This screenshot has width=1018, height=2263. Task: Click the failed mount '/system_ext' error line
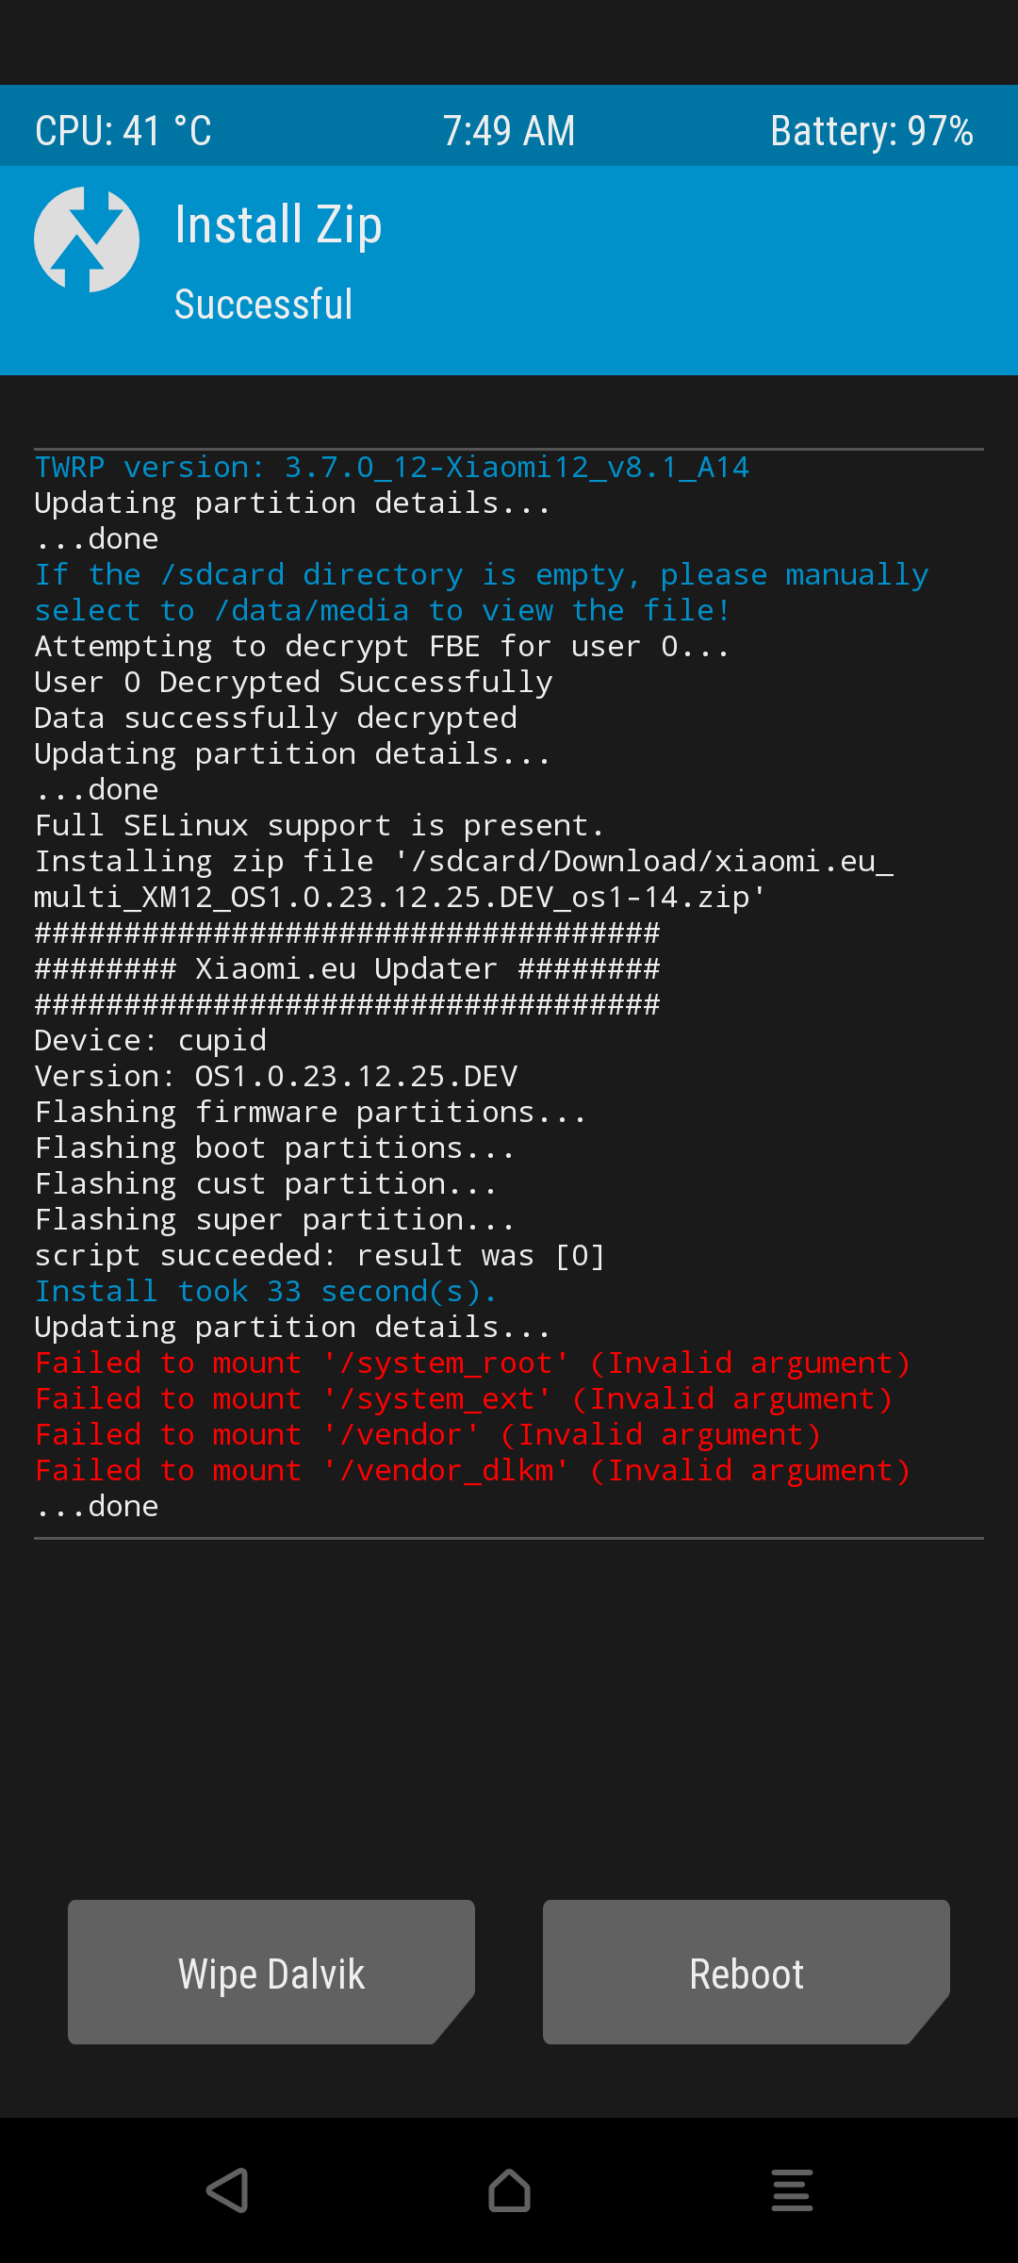point(464,1399)
